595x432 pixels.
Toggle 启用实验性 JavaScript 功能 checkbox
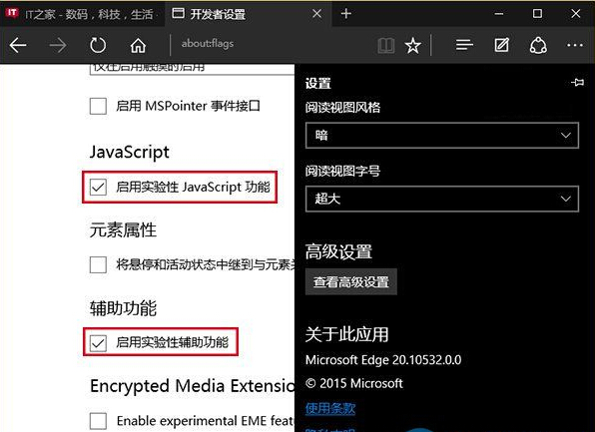point(98,187)
